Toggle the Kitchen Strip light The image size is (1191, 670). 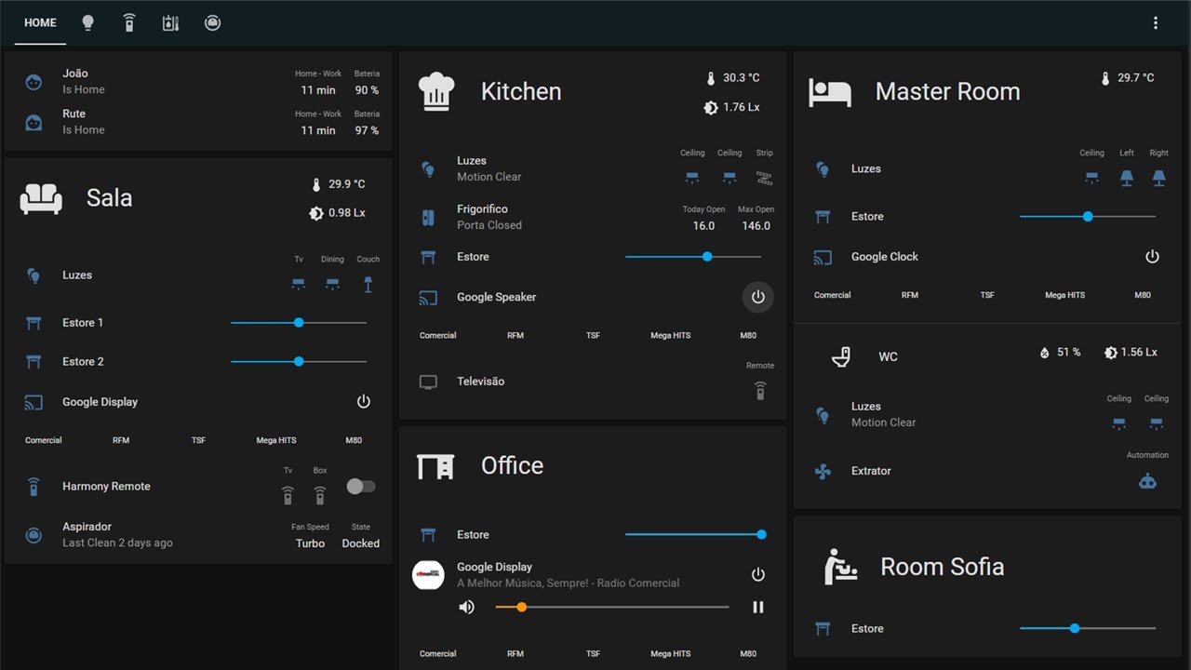pyautogui.click(x=764, y=178)
